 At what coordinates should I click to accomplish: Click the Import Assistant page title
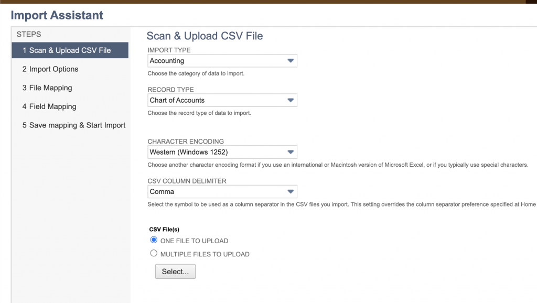(57, 15)
